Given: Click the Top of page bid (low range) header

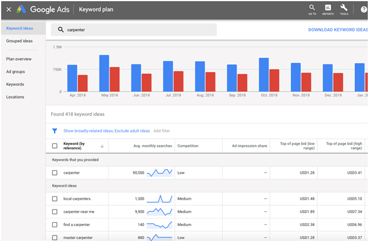Looking at the screenshot, I should (x=297, y=146).
